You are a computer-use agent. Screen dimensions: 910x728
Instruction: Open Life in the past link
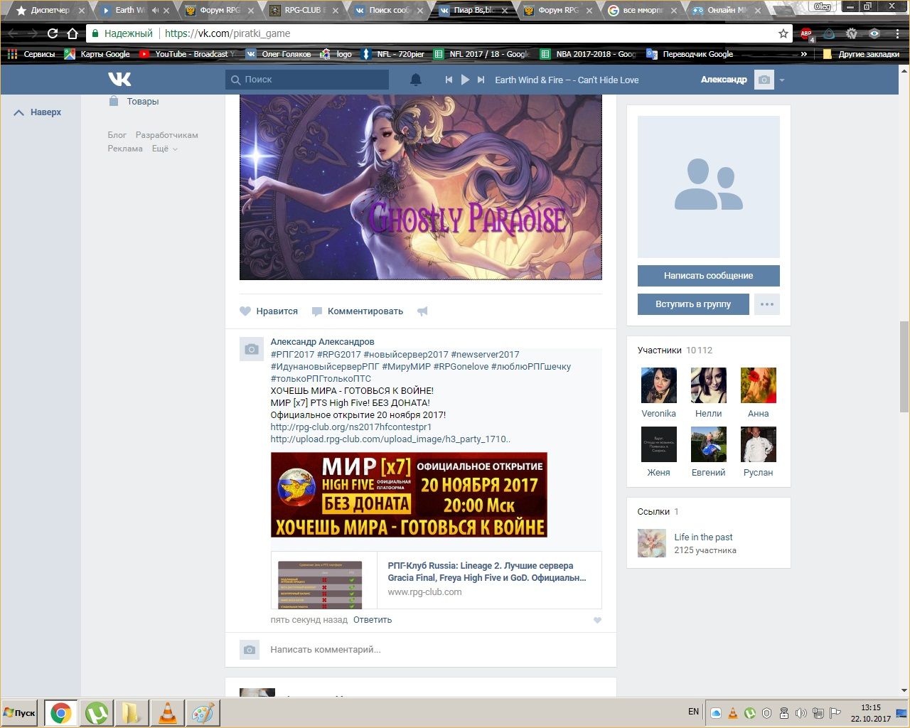pos(703,537)
